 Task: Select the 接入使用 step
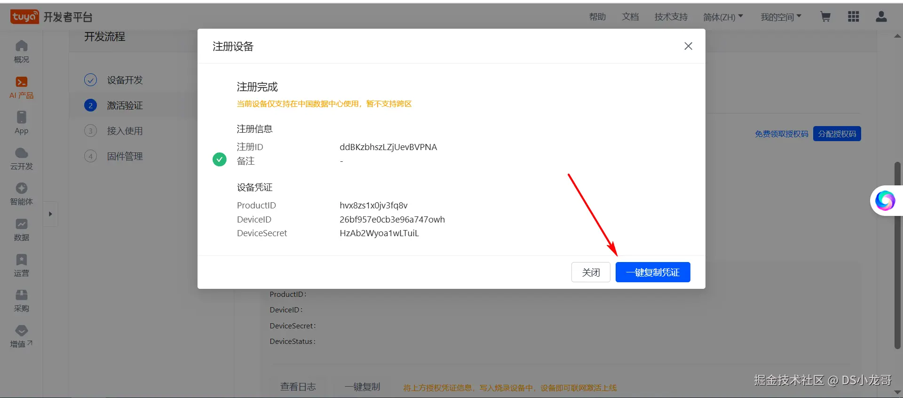click(x=125, y=131)
